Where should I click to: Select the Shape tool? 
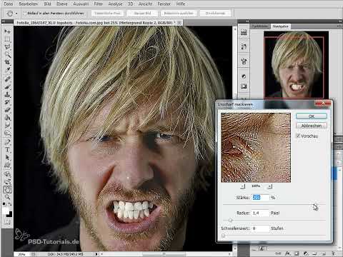tap(7, 166)
